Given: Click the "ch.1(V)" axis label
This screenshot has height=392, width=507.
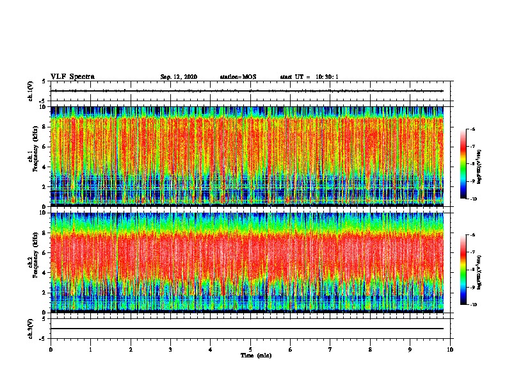Looking at the screenshot, I should click(30, 91).
